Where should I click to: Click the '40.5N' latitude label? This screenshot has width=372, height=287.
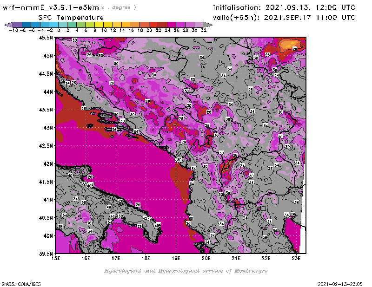coord(46,218)
